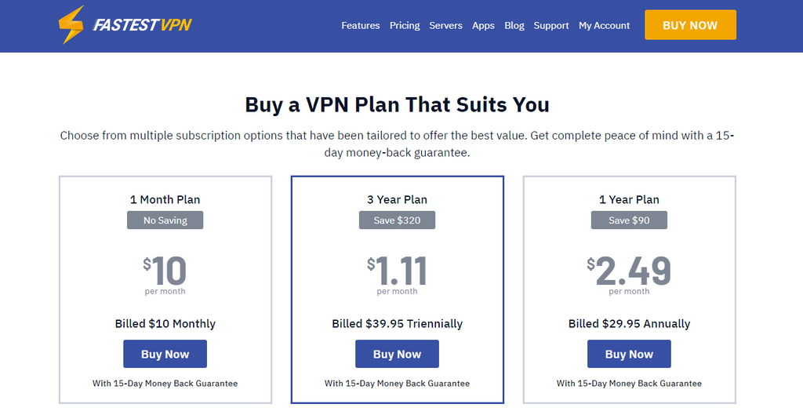This screenshot has height=415, width=803.
Task: Buy the 3 Year Plan
Action: [397, 354]
